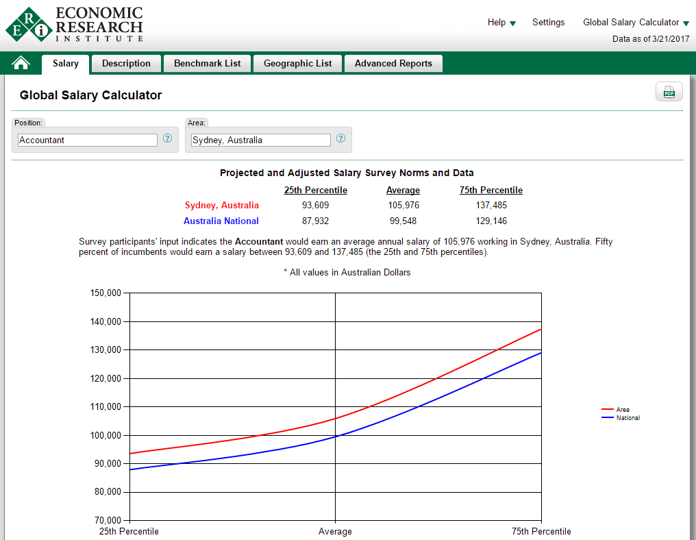Image resolution: width=696 pixels, height=540 pixels.
Task: Open the Help dropdown menu
Action: tap(501, 22)
